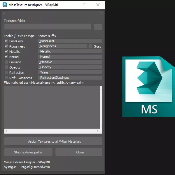Viewport: 175px width, 175px height.
Task: Click the 'by nrg3d' credit text
Action: [10, 167]
